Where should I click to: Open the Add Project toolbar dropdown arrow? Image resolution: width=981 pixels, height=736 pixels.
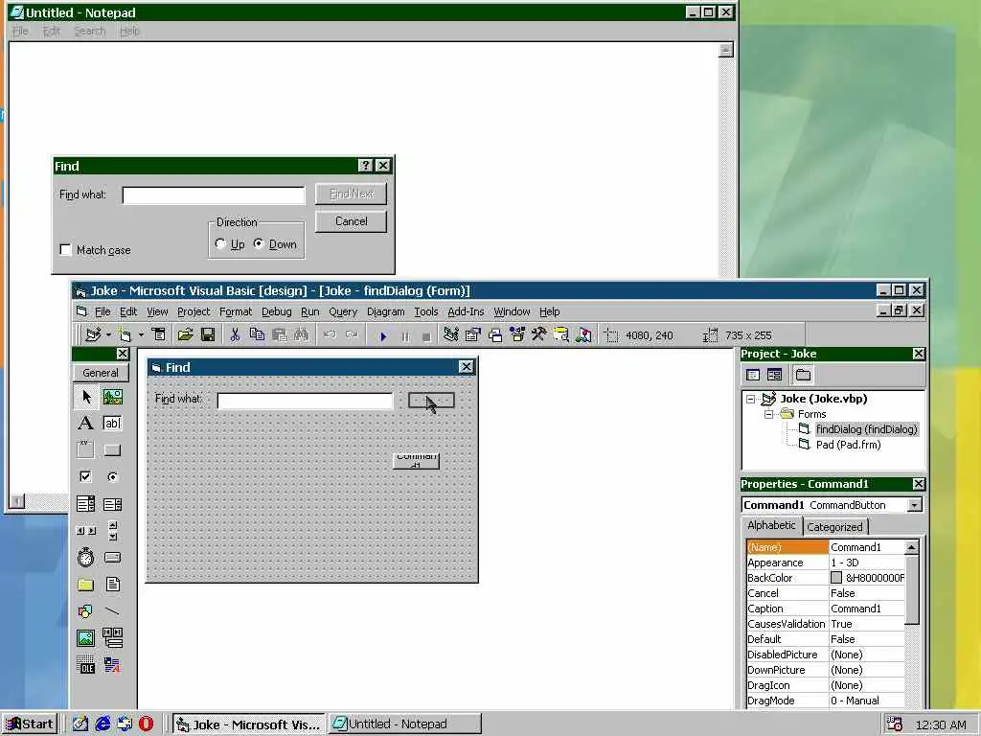(x=109, y=334)
